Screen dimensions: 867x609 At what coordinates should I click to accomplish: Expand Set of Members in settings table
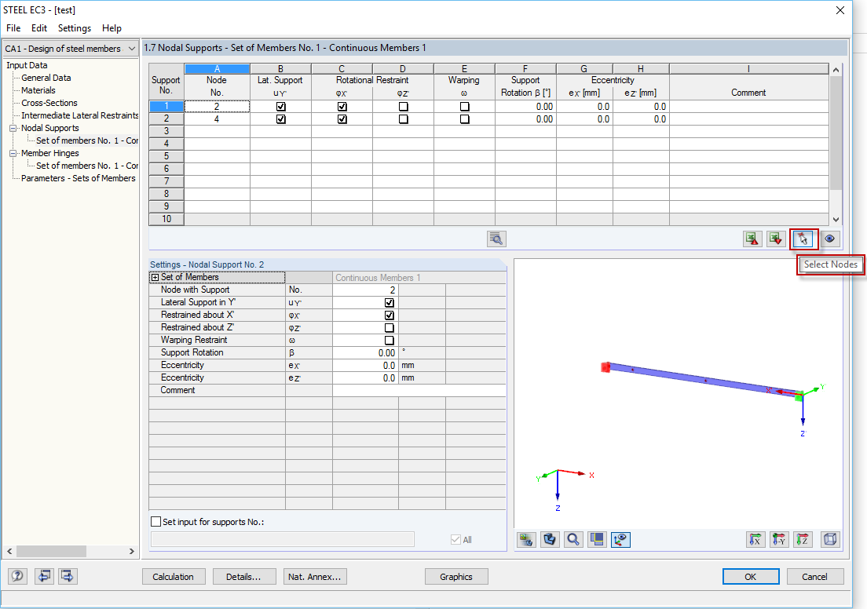click(156, 277)
